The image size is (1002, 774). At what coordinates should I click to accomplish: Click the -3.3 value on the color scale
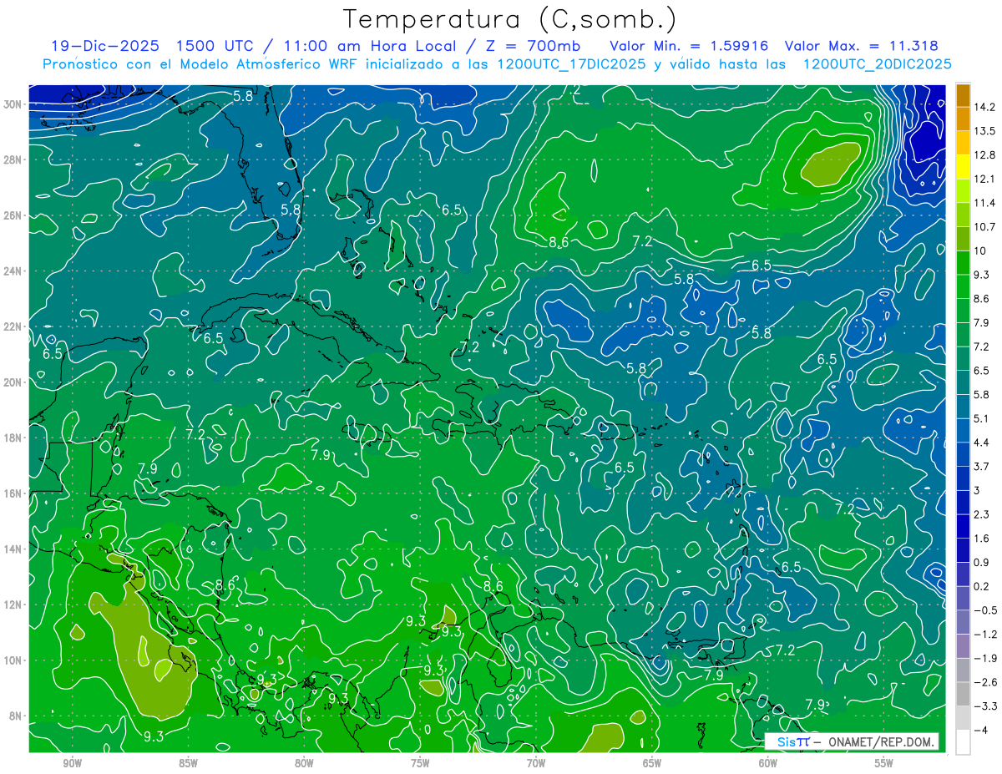tap(986, 706)
